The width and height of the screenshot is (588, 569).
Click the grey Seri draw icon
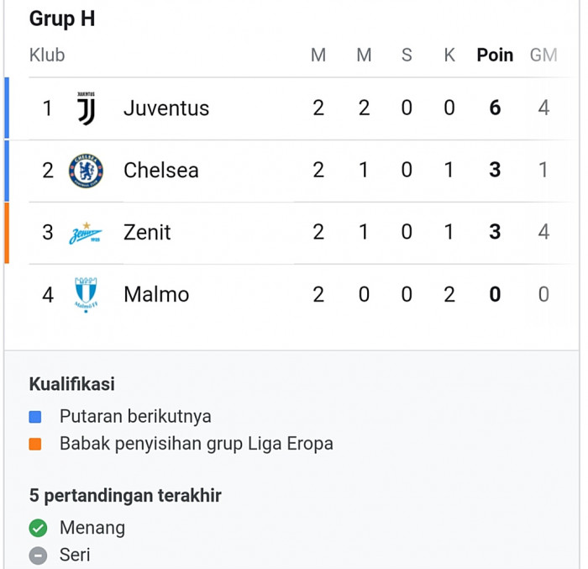point(38,556)
